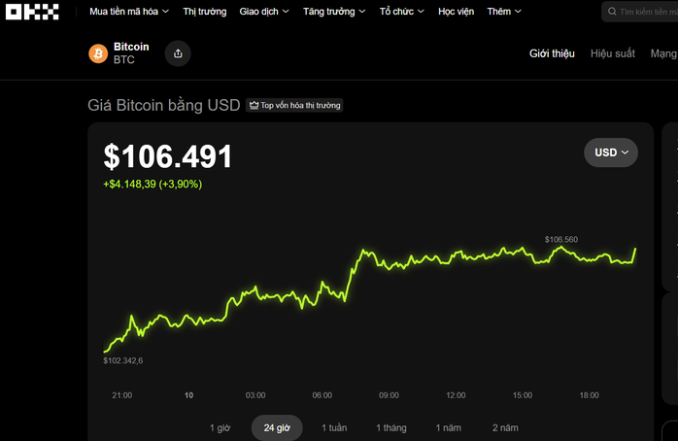Click the Top vốn hóa thị trường badge
This screenshot has width=678, height=441.
[x=294, y=105]
